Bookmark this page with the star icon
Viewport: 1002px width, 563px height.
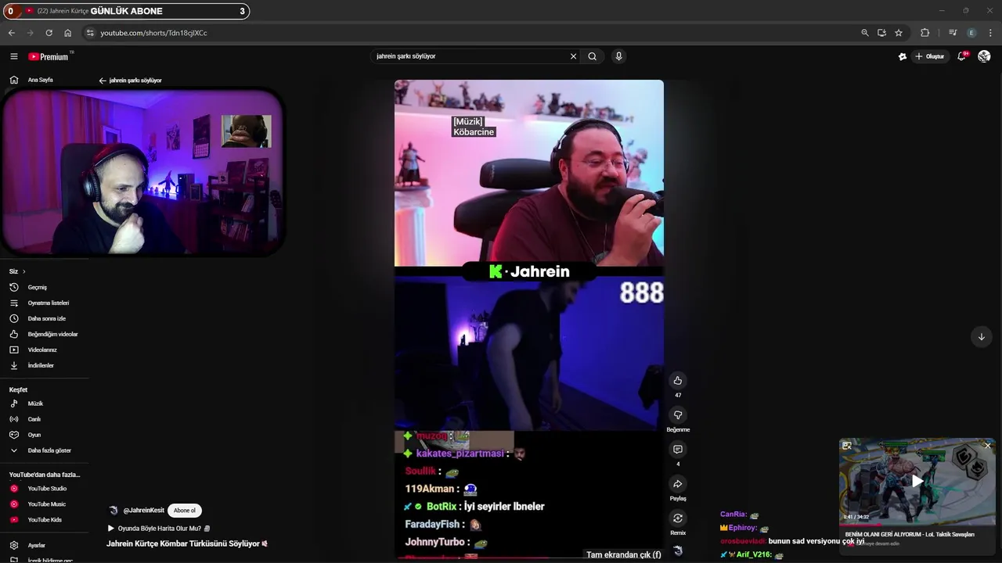pos(899,33)
